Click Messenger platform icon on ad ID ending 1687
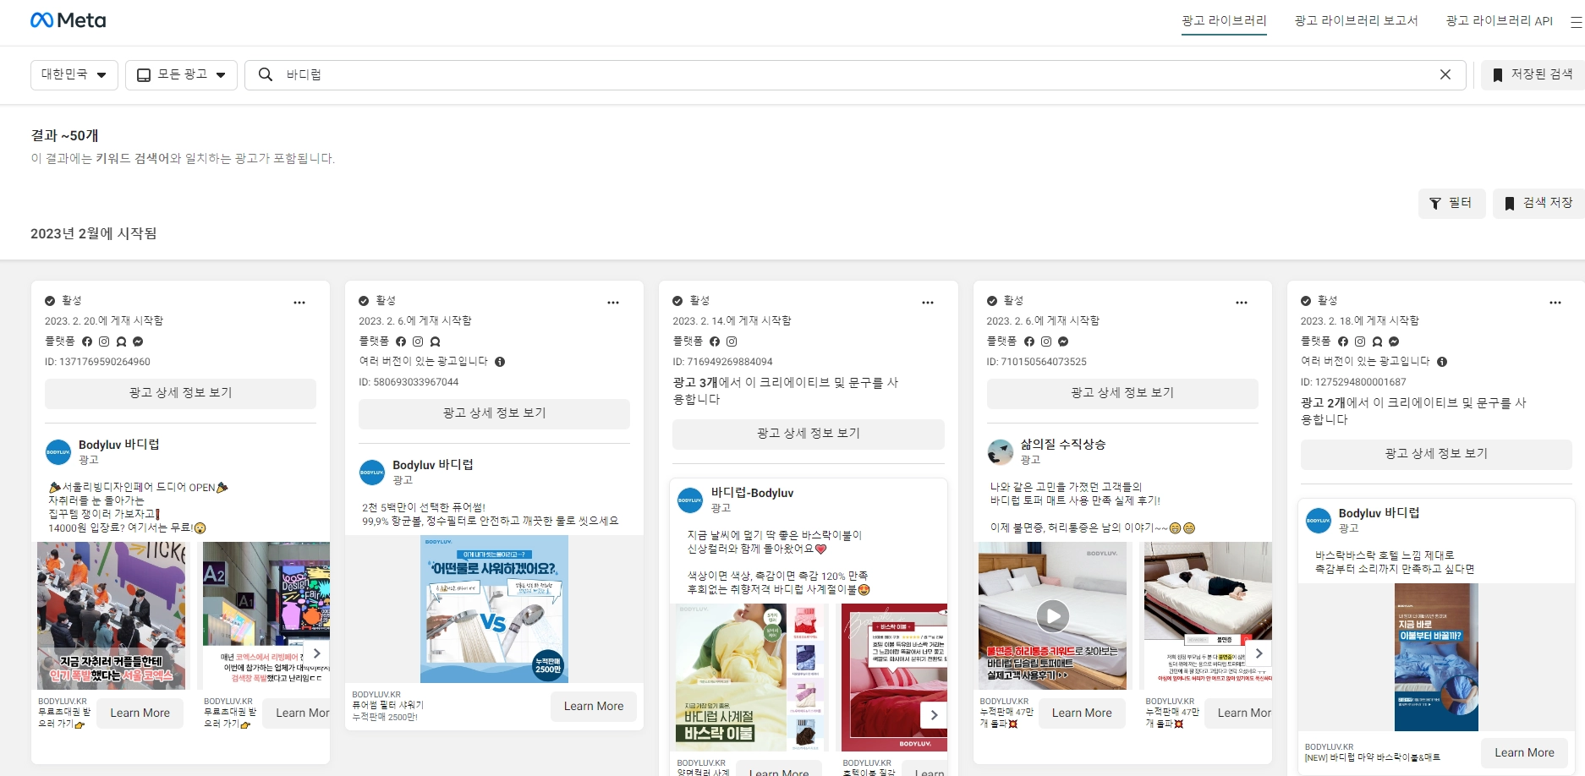 (1394, 342)
